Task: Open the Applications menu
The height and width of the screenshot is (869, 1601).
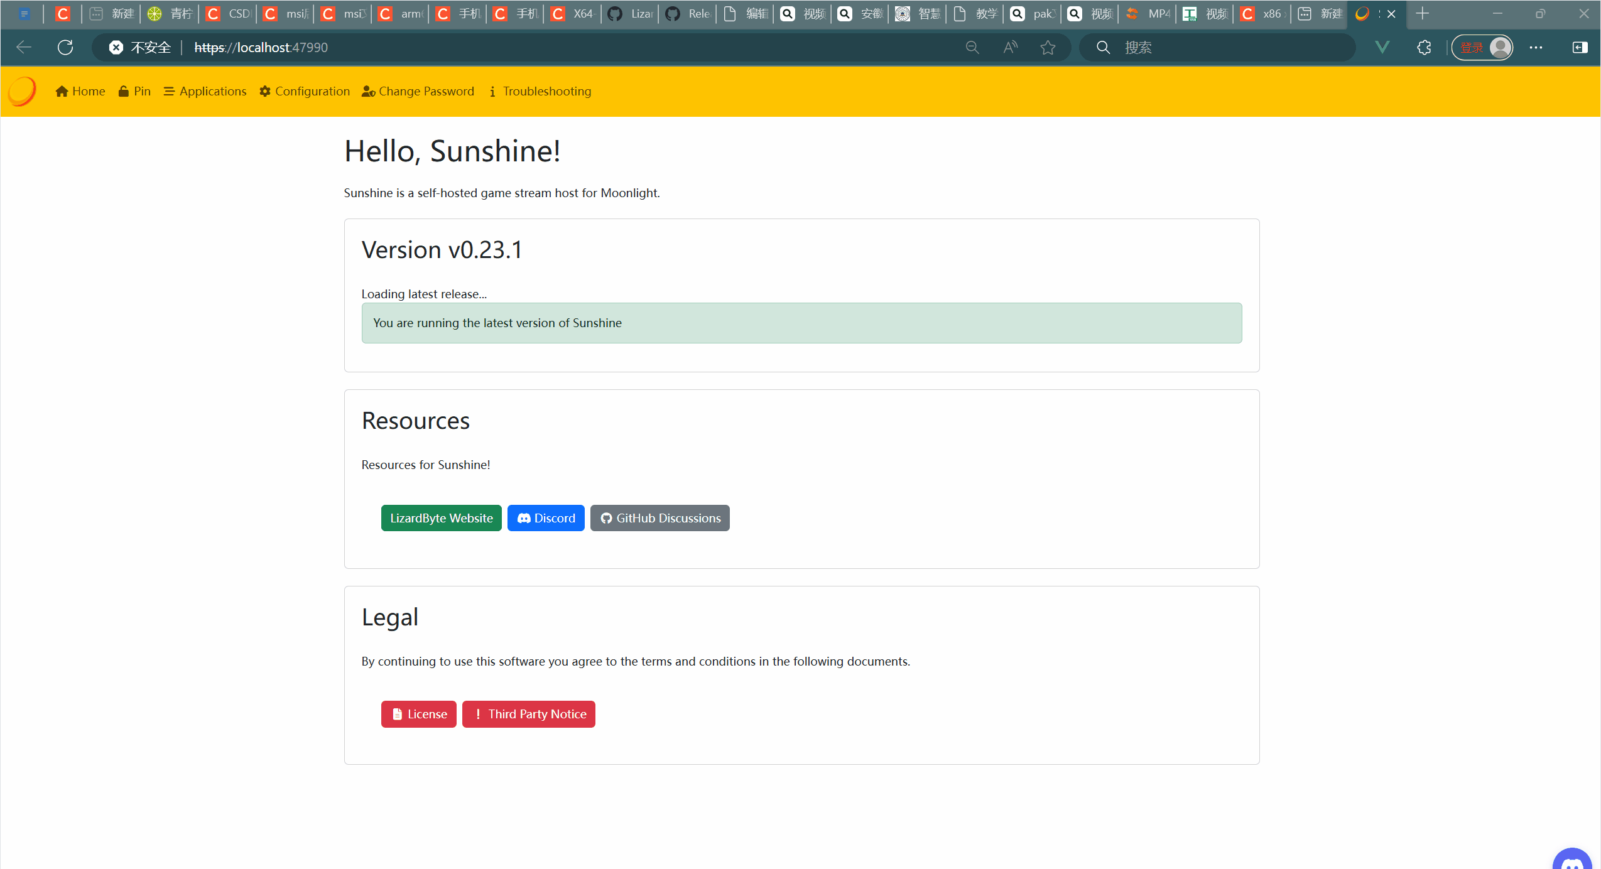Action: 205,91
